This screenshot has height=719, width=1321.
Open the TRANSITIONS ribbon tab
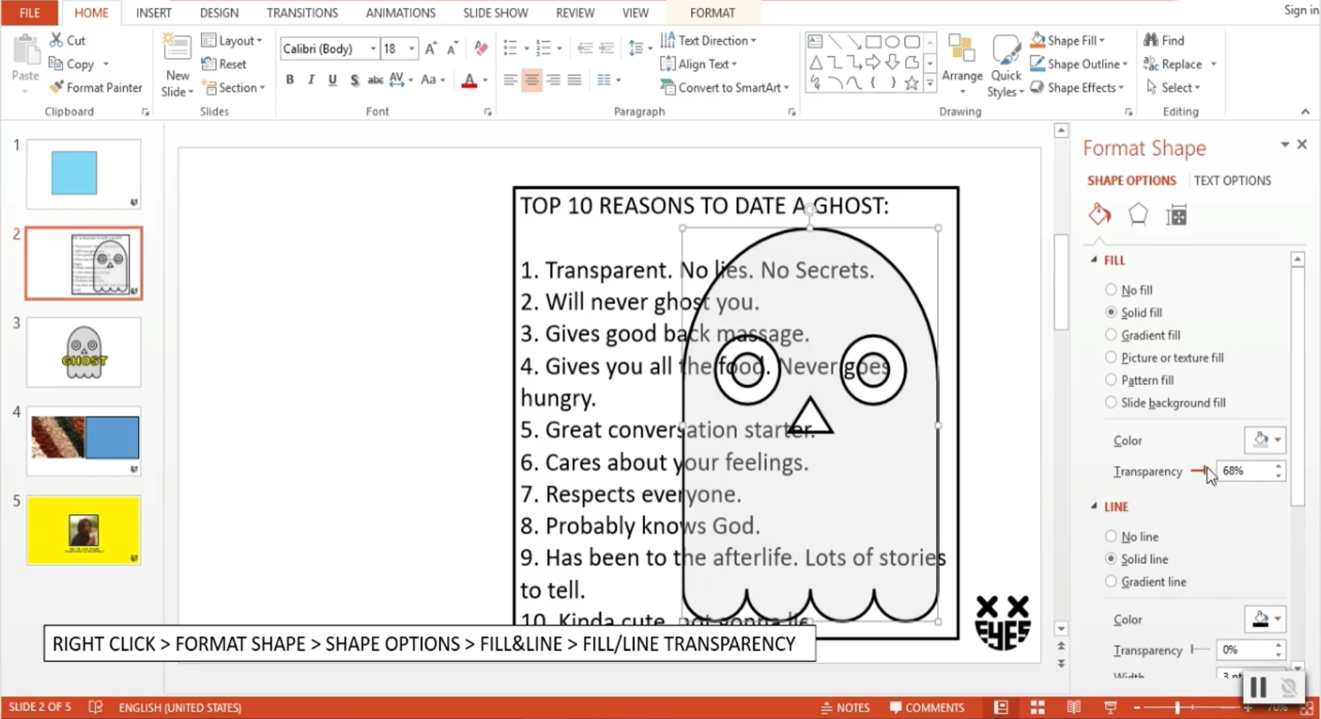302,13
